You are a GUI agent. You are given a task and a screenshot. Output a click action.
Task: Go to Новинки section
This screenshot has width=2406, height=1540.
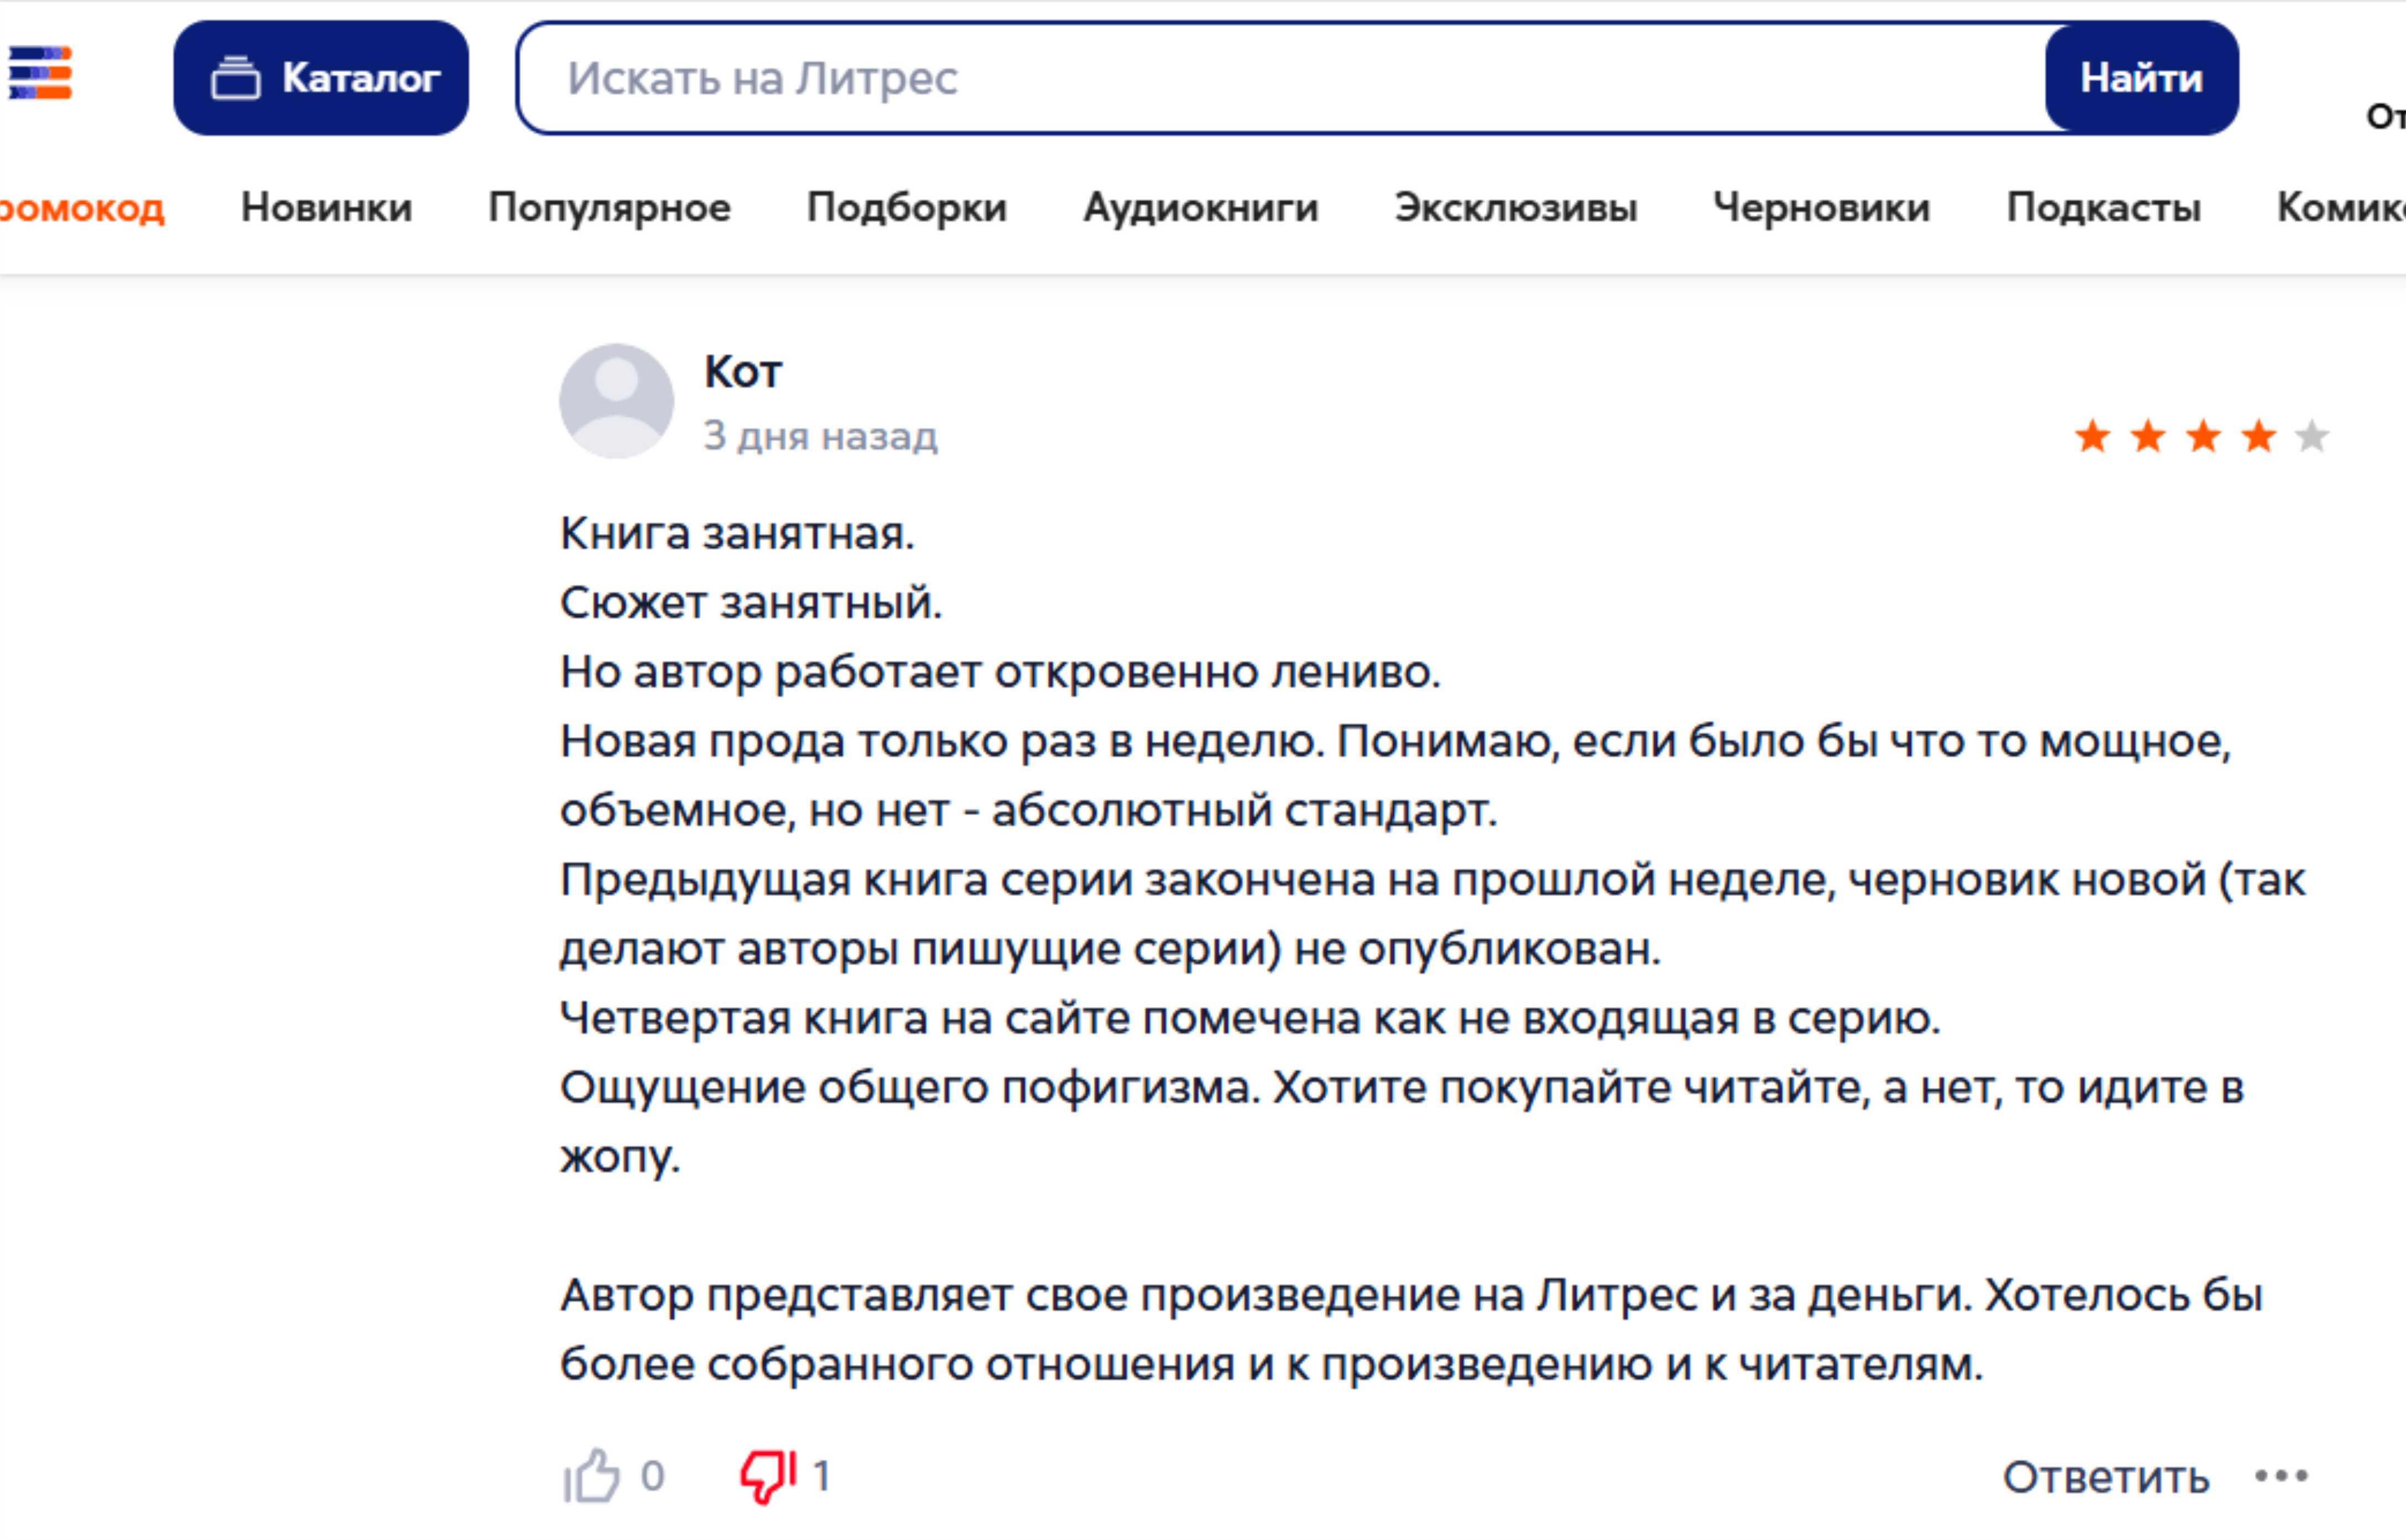[x=326, y=208]
